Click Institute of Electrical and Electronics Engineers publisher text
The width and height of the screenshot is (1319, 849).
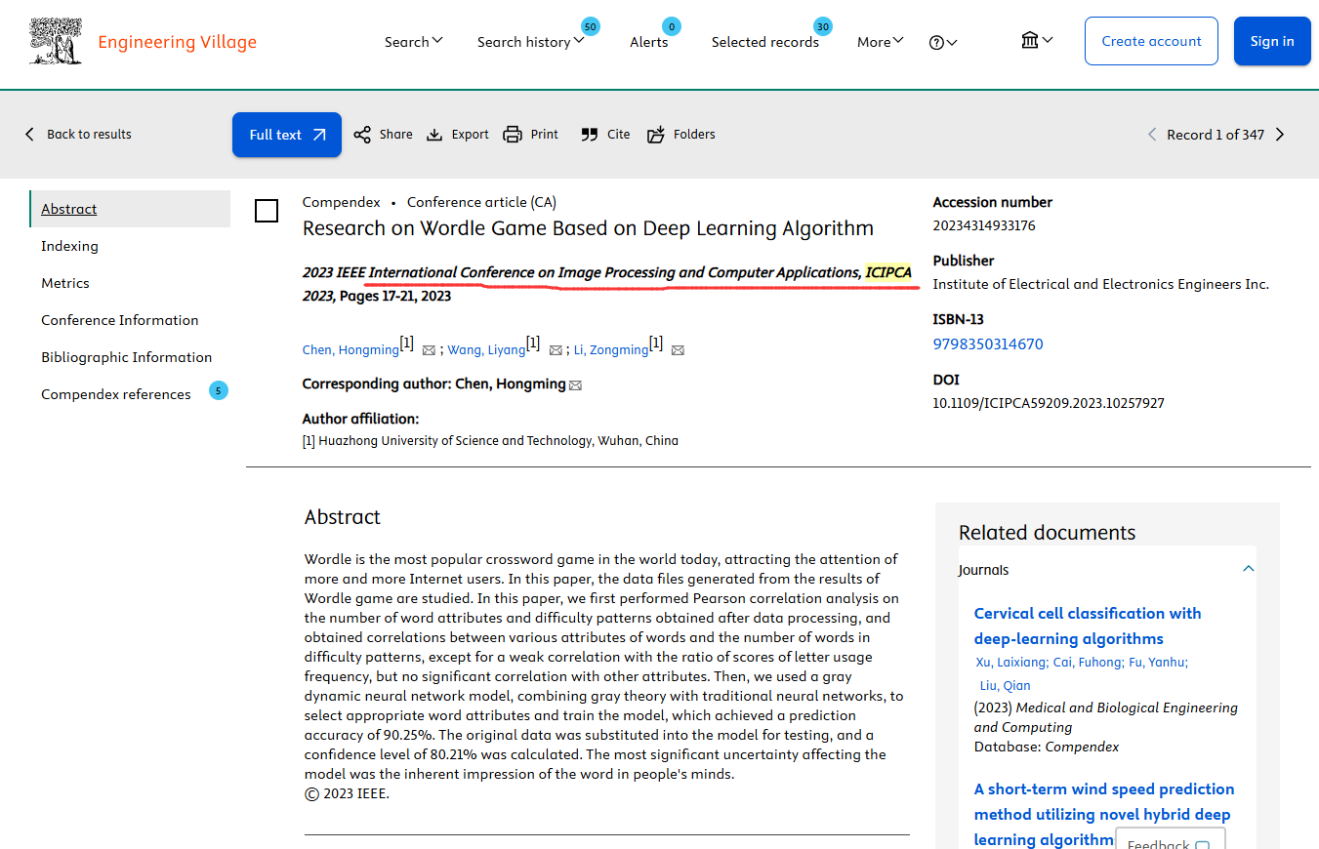[1100, 284]
